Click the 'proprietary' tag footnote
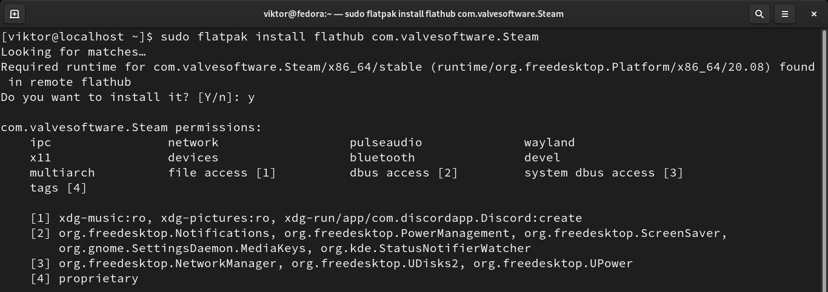This screenshot has width=828, height=292. point(98,279)
